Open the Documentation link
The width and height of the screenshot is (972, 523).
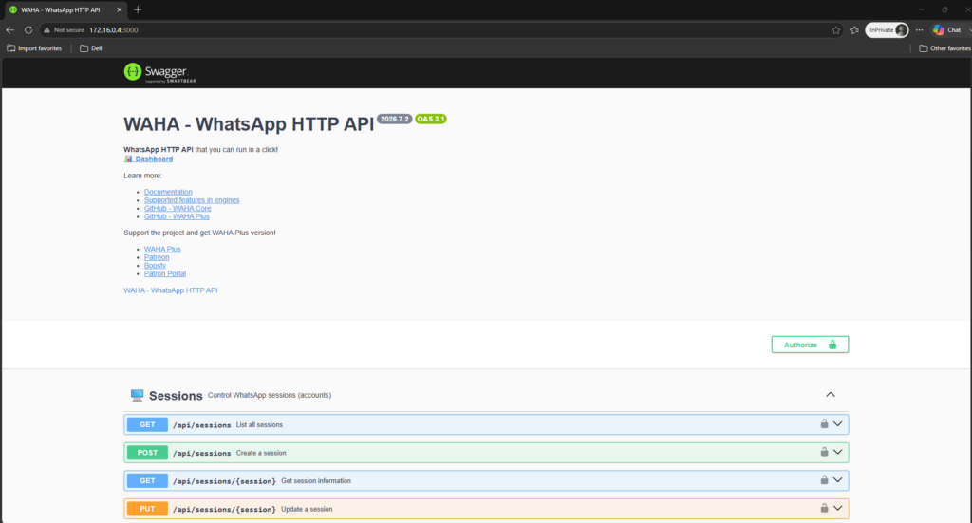(168, 192)
